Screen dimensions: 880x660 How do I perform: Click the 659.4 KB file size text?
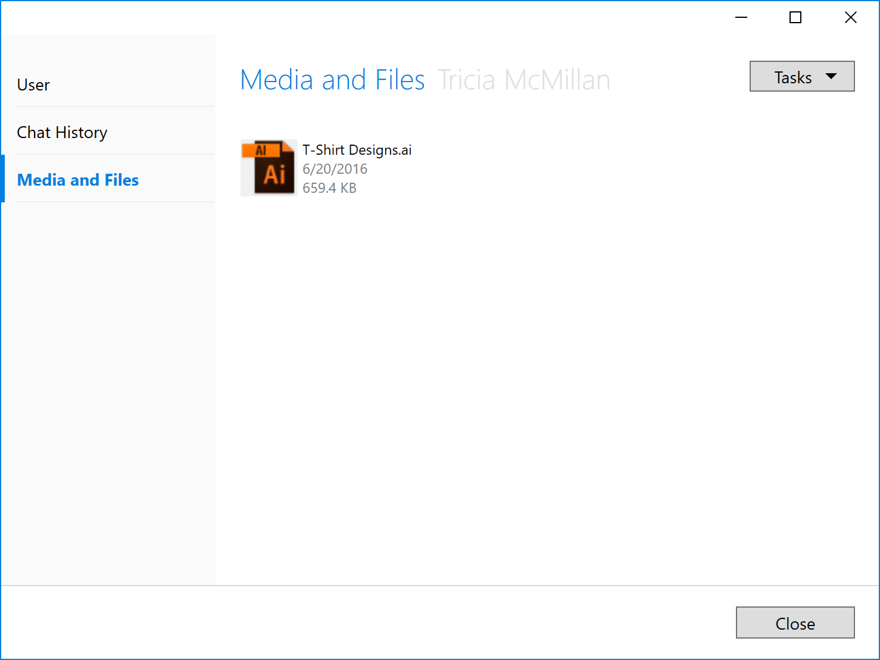[x=329, y=188]
